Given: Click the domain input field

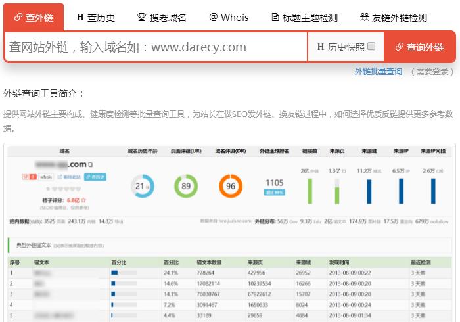Looking at the screenshot, I should pos(155,47).
